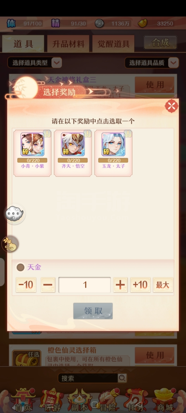Click the quantity input field

[x=85, y=285]
